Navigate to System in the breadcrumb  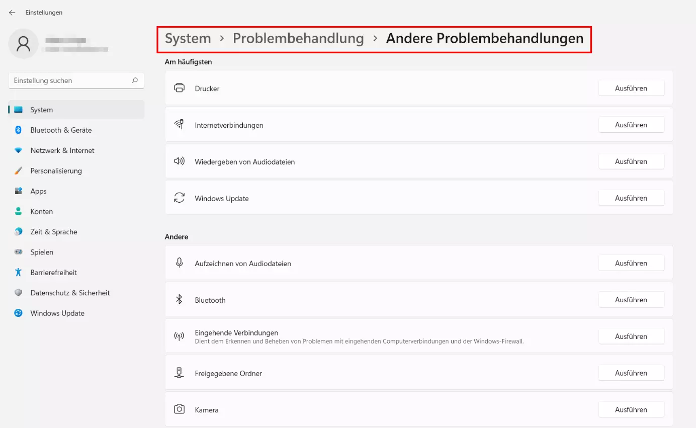[x=188, y=39]
